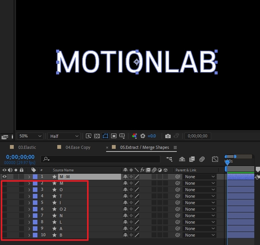Select layer 9 named A
The width and height of the screenshot is (260, 245).
(x=61, y=229)
